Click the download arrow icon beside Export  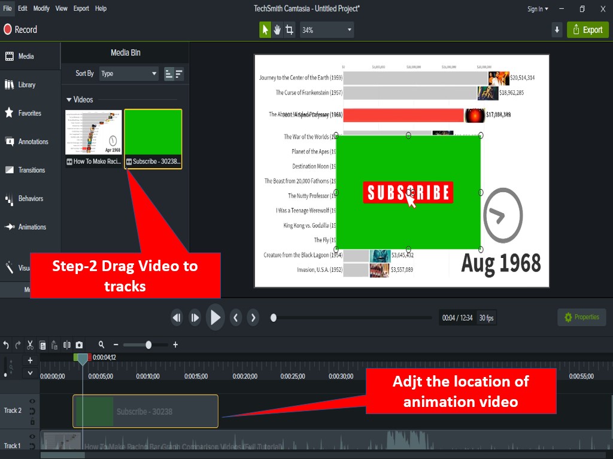click(557, 30)
